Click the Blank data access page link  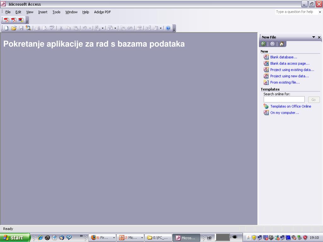(x=290, y=64)
